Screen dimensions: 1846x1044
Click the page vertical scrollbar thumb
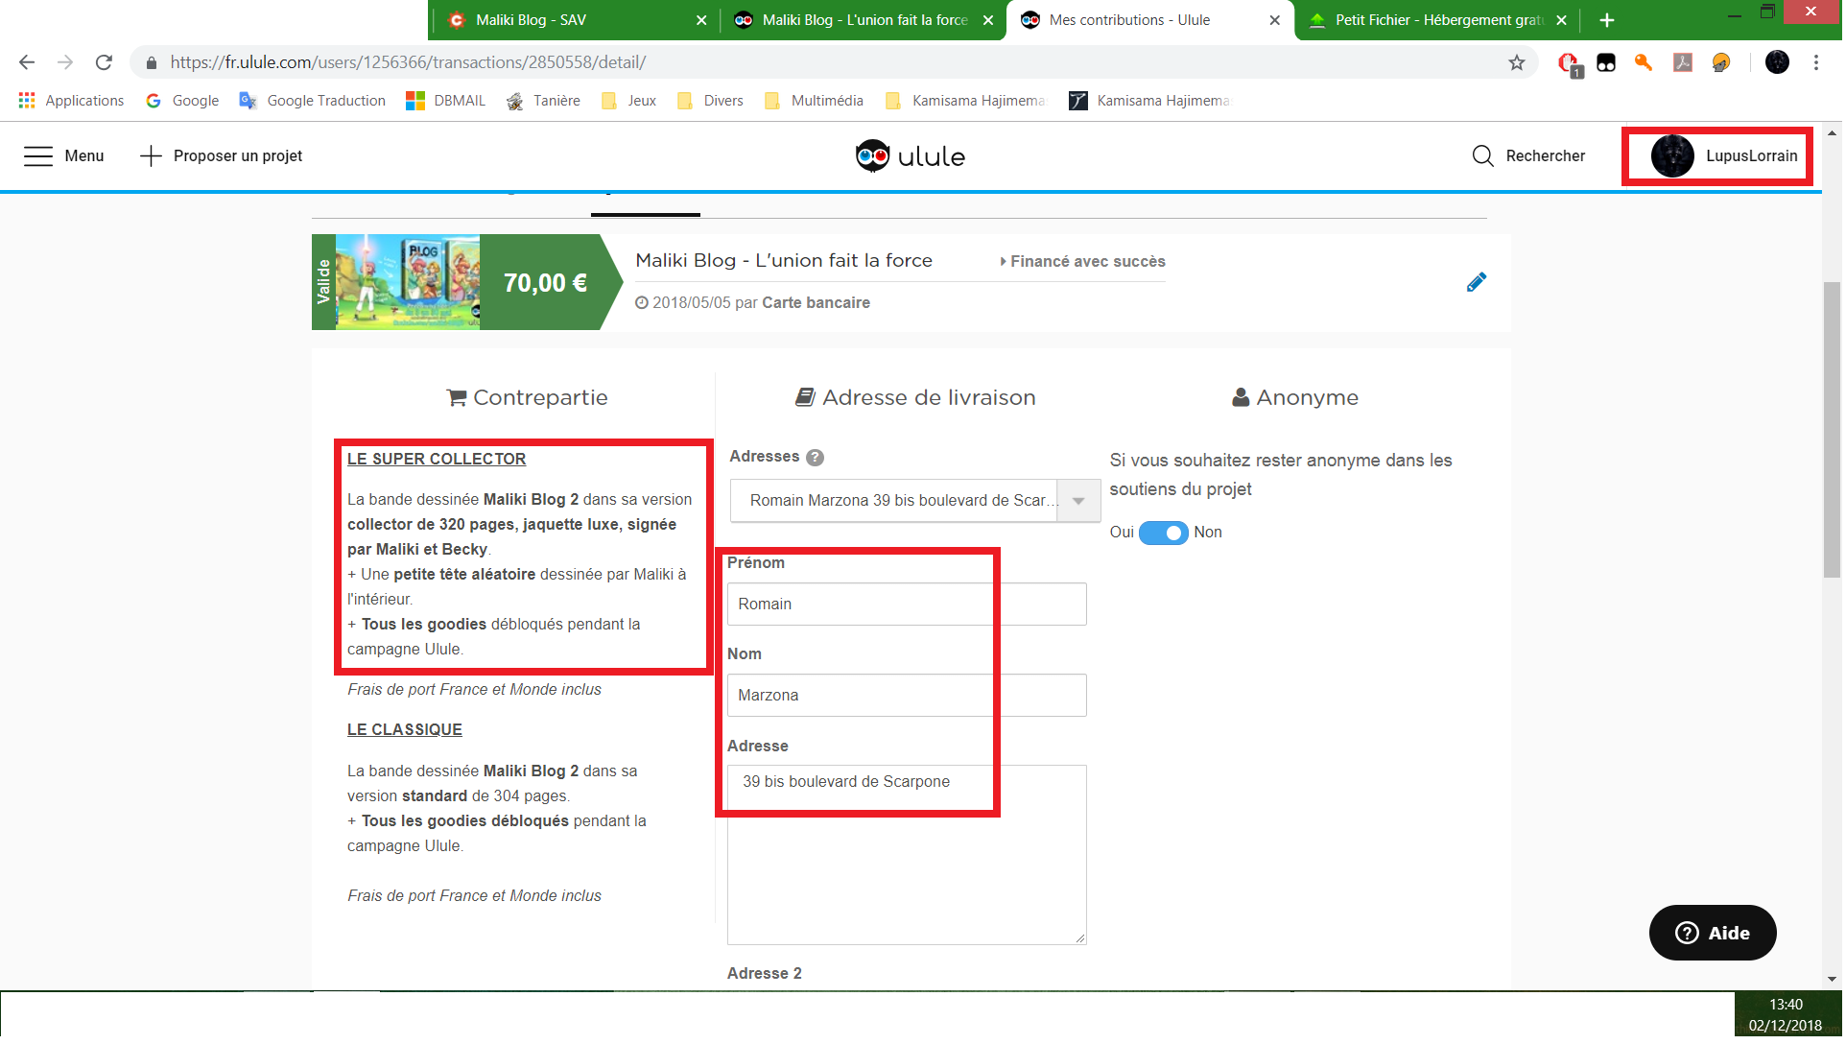coord(1834,432)
